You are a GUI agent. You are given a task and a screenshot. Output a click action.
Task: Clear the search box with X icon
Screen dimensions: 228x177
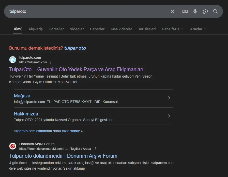(173, 11)
